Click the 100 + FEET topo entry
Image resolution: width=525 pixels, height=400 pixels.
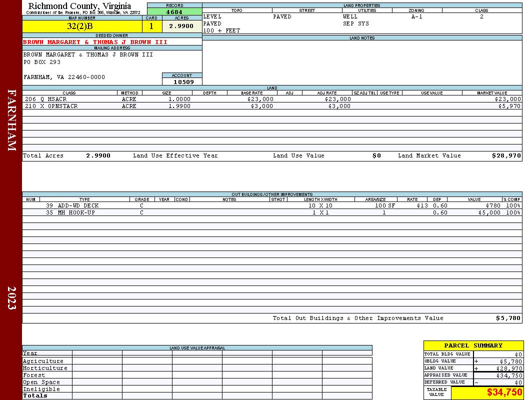point(221,31)
